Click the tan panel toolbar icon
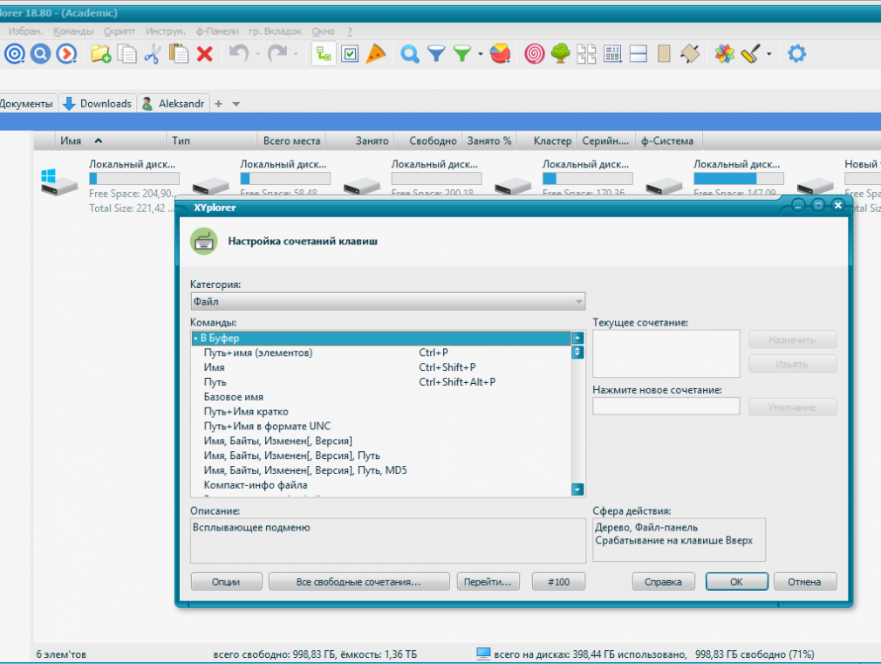 (664, 54)
